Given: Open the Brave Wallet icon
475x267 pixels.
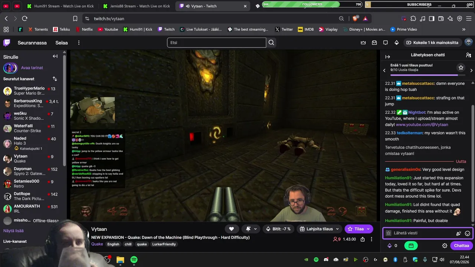Looking at the screenshot, I should point(441,19).
